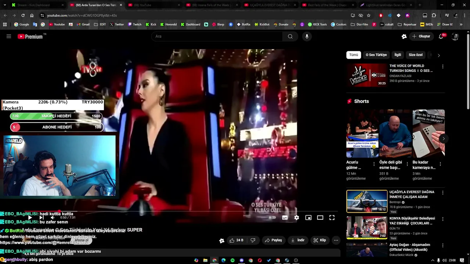
Task: Dislike the video thumbs-down button
Action: [x=253, y=240]
